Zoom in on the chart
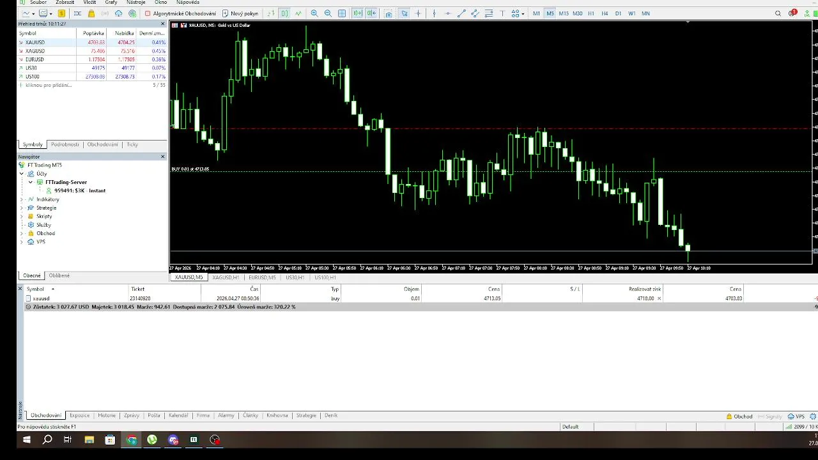 [314, 13]
